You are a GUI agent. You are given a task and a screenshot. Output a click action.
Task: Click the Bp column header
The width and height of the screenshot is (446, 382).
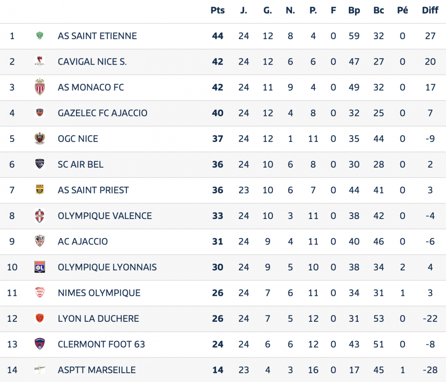354,11
